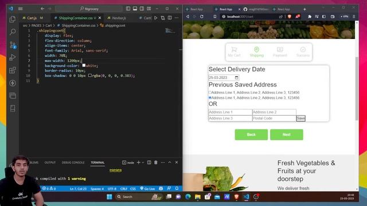
Task: Click the Thunder Client lightning icon
Action: pos(13,83)
